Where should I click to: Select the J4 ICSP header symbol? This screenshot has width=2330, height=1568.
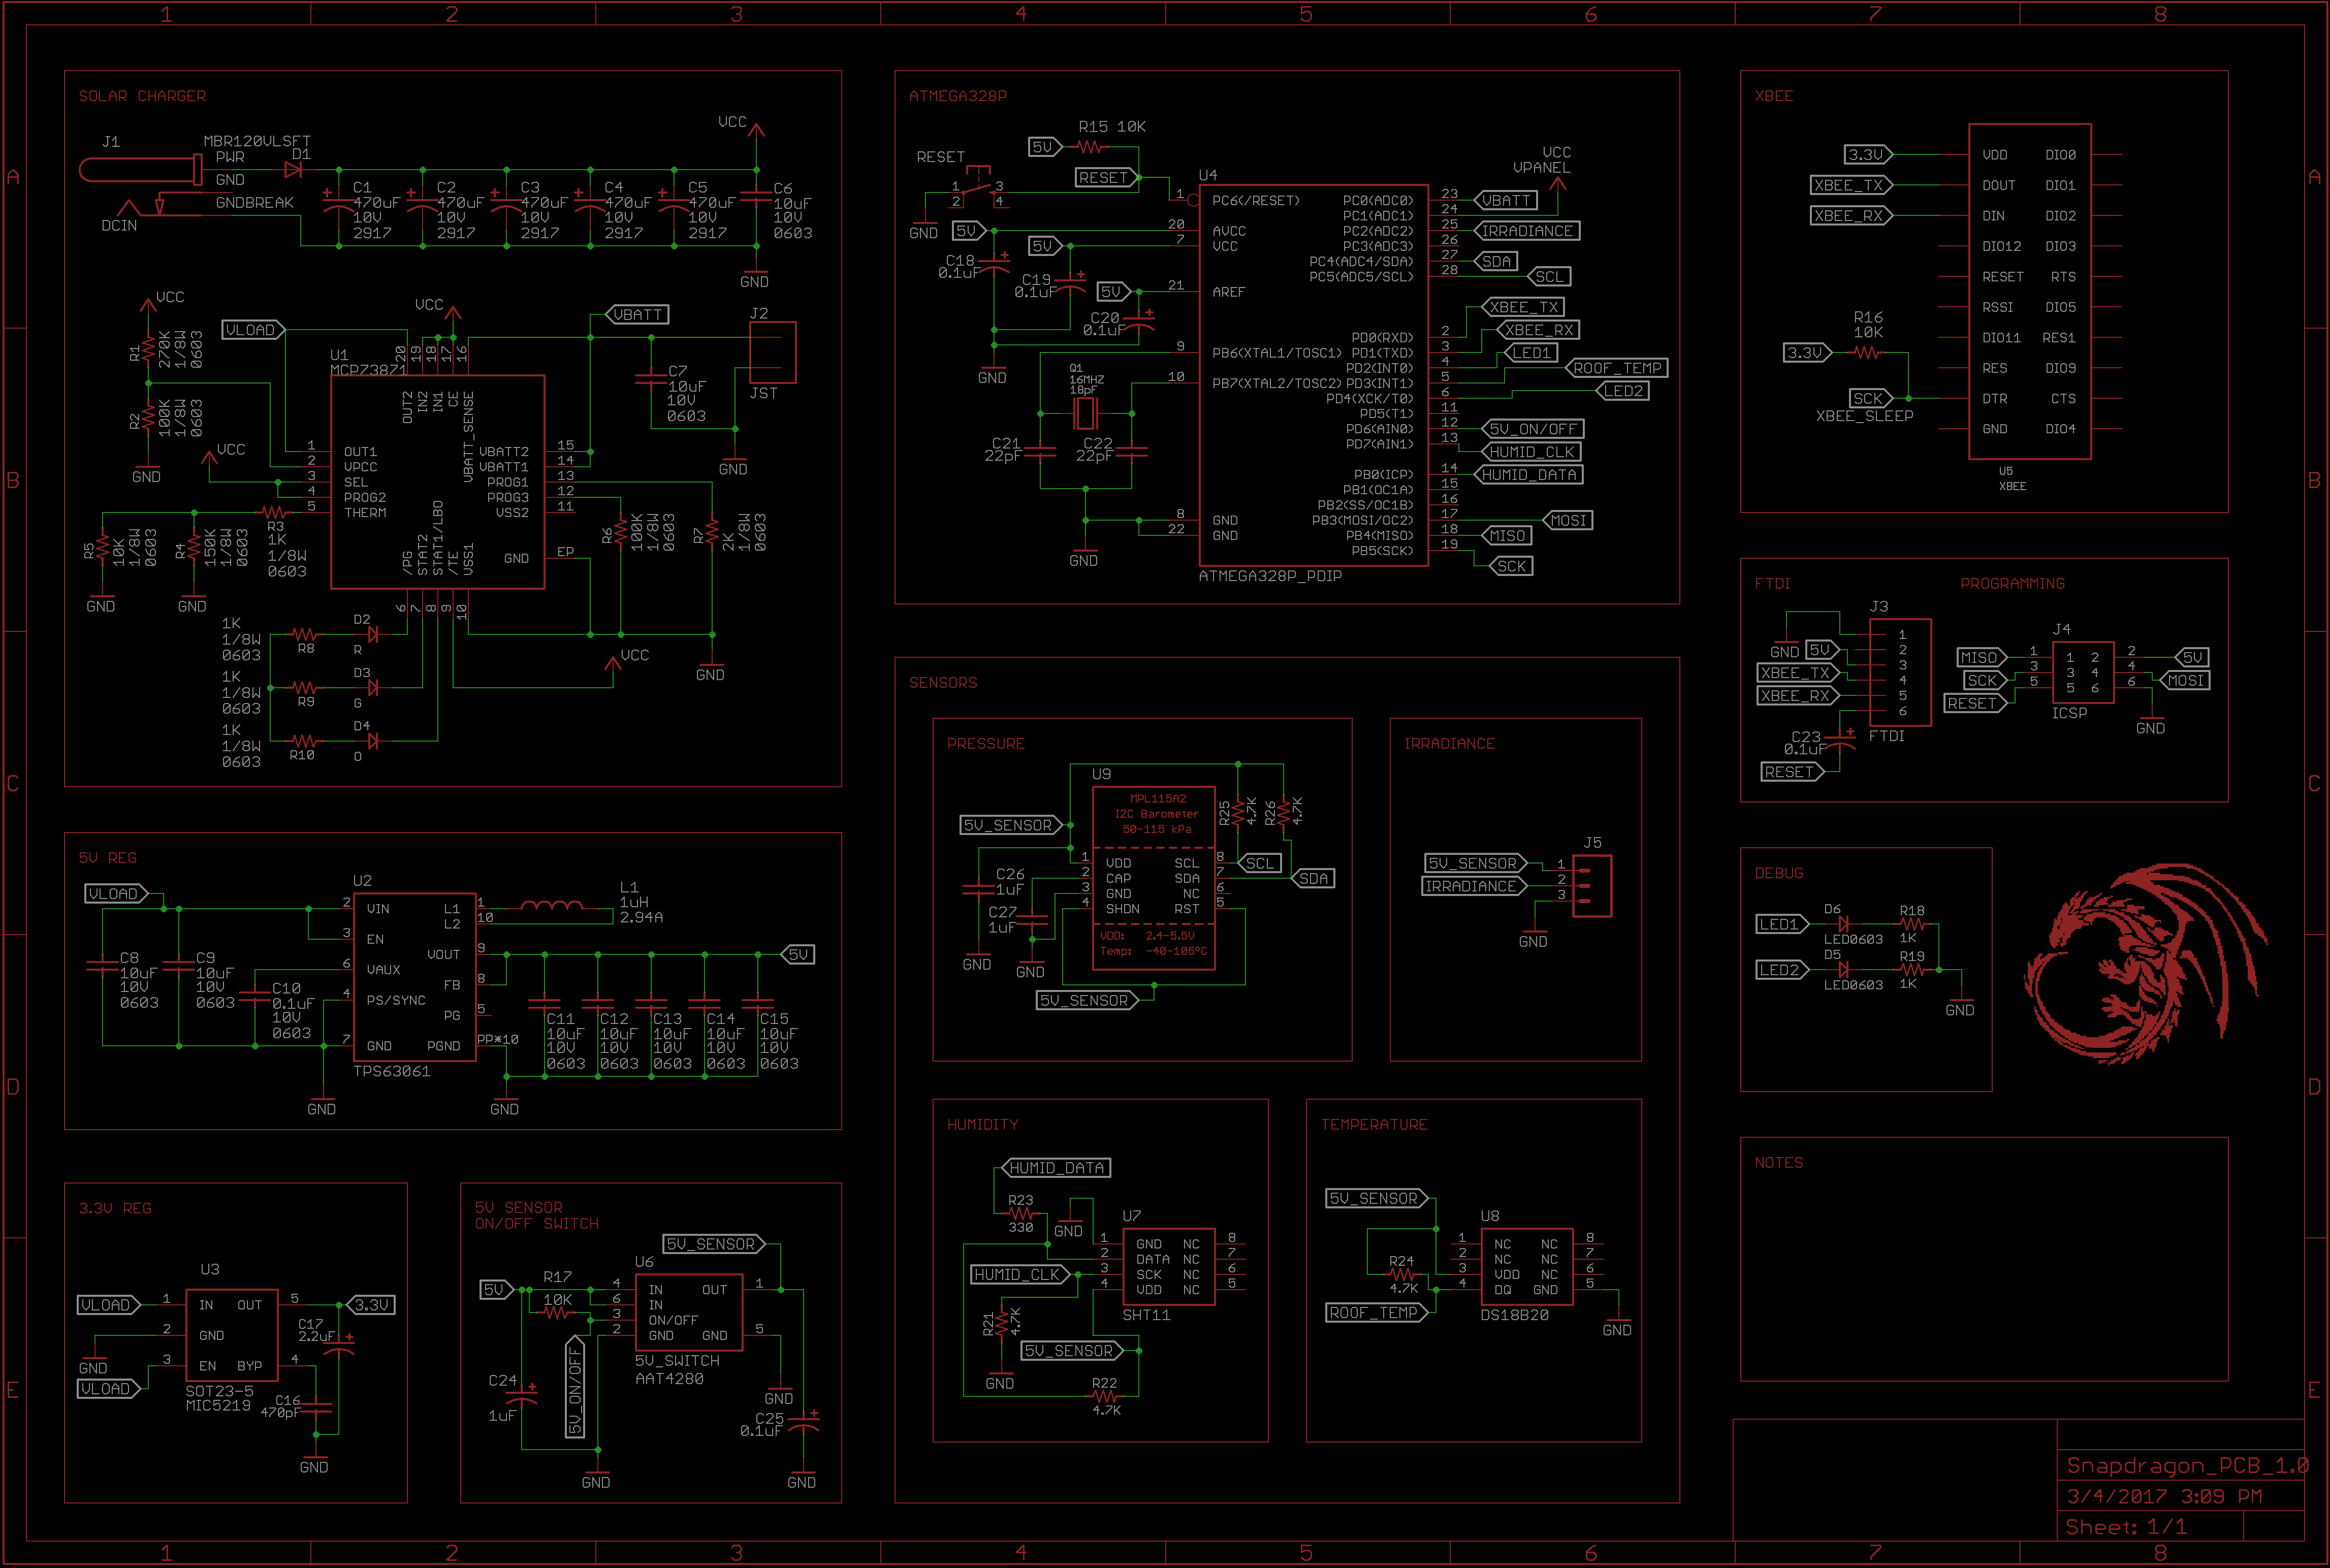(2082, 672)
